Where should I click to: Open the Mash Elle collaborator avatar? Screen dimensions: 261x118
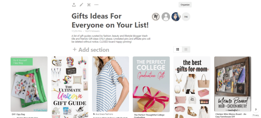click(x=156, y=17)
